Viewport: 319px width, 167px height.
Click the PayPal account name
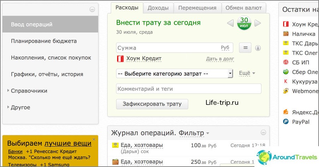click(301, 122)
